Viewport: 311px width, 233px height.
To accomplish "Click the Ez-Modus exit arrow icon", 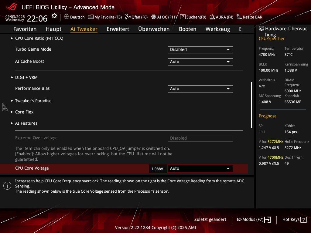I will point(268,220).
